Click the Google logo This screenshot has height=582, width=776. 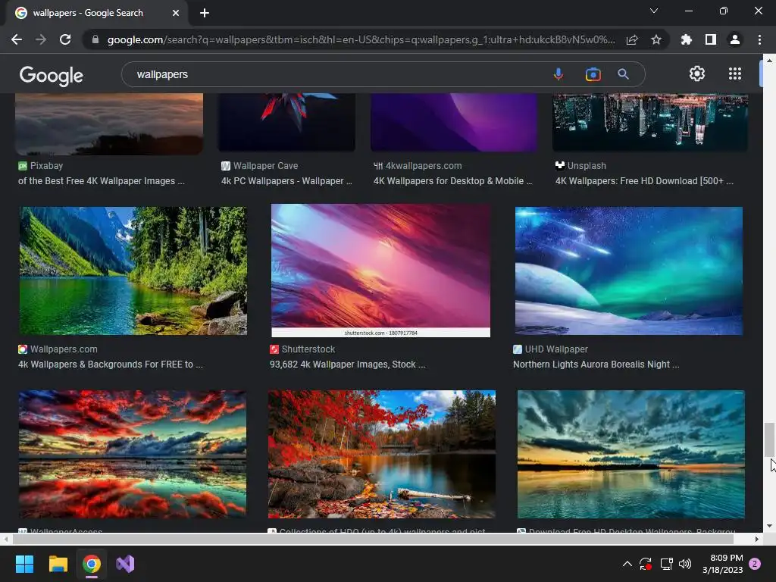point(52,75)
